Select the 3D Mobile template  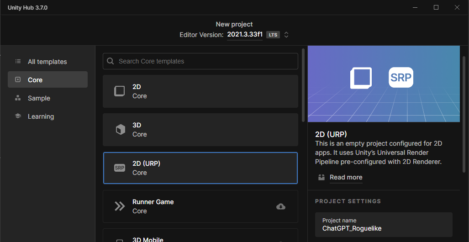click(200, 236)
